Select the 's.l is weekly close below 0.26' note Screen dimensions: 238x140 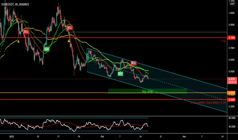(x=208, y=103)
